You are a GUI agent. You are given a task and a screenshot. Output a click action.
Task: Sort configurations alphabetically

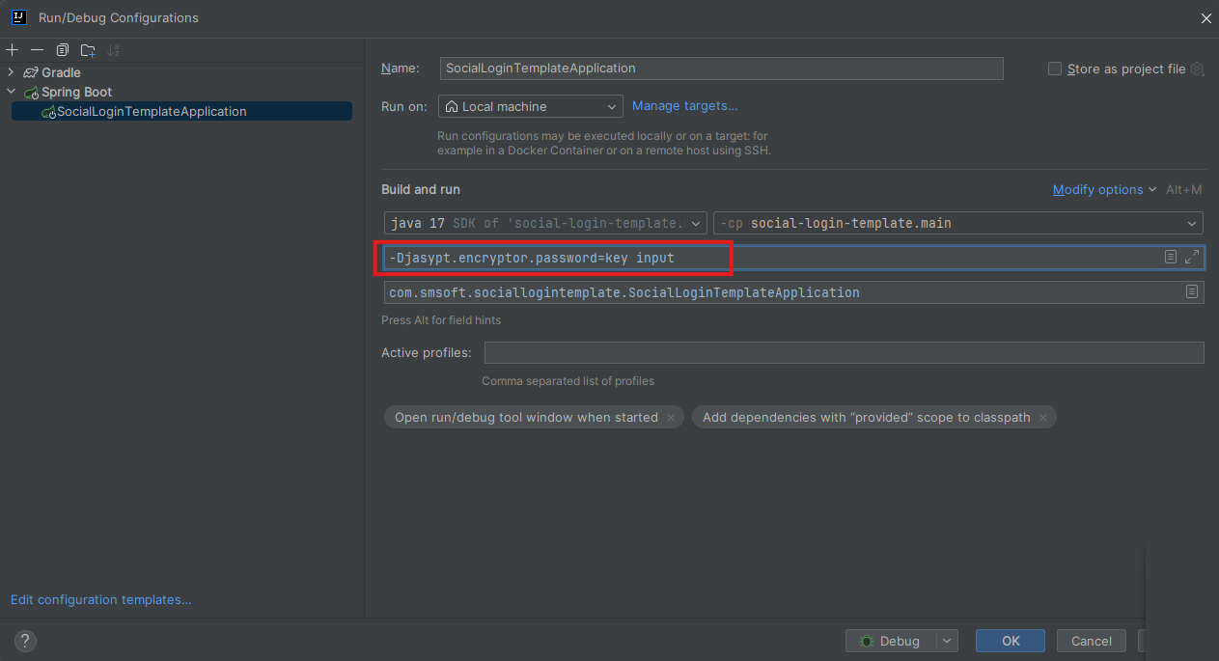(x=114, y=49)
